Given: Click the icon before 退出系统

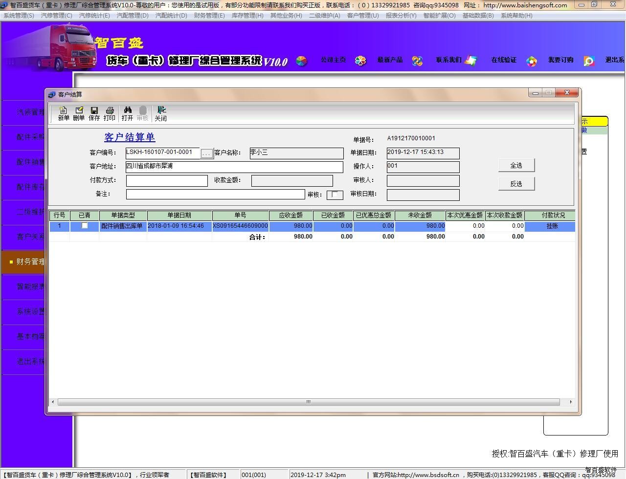Looking at the screenshot, I should 589,61.
